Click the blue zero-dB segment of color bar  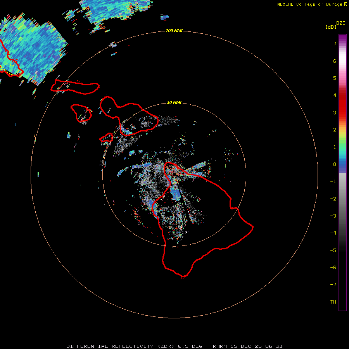pyautogui.click(x=342, y=166)
